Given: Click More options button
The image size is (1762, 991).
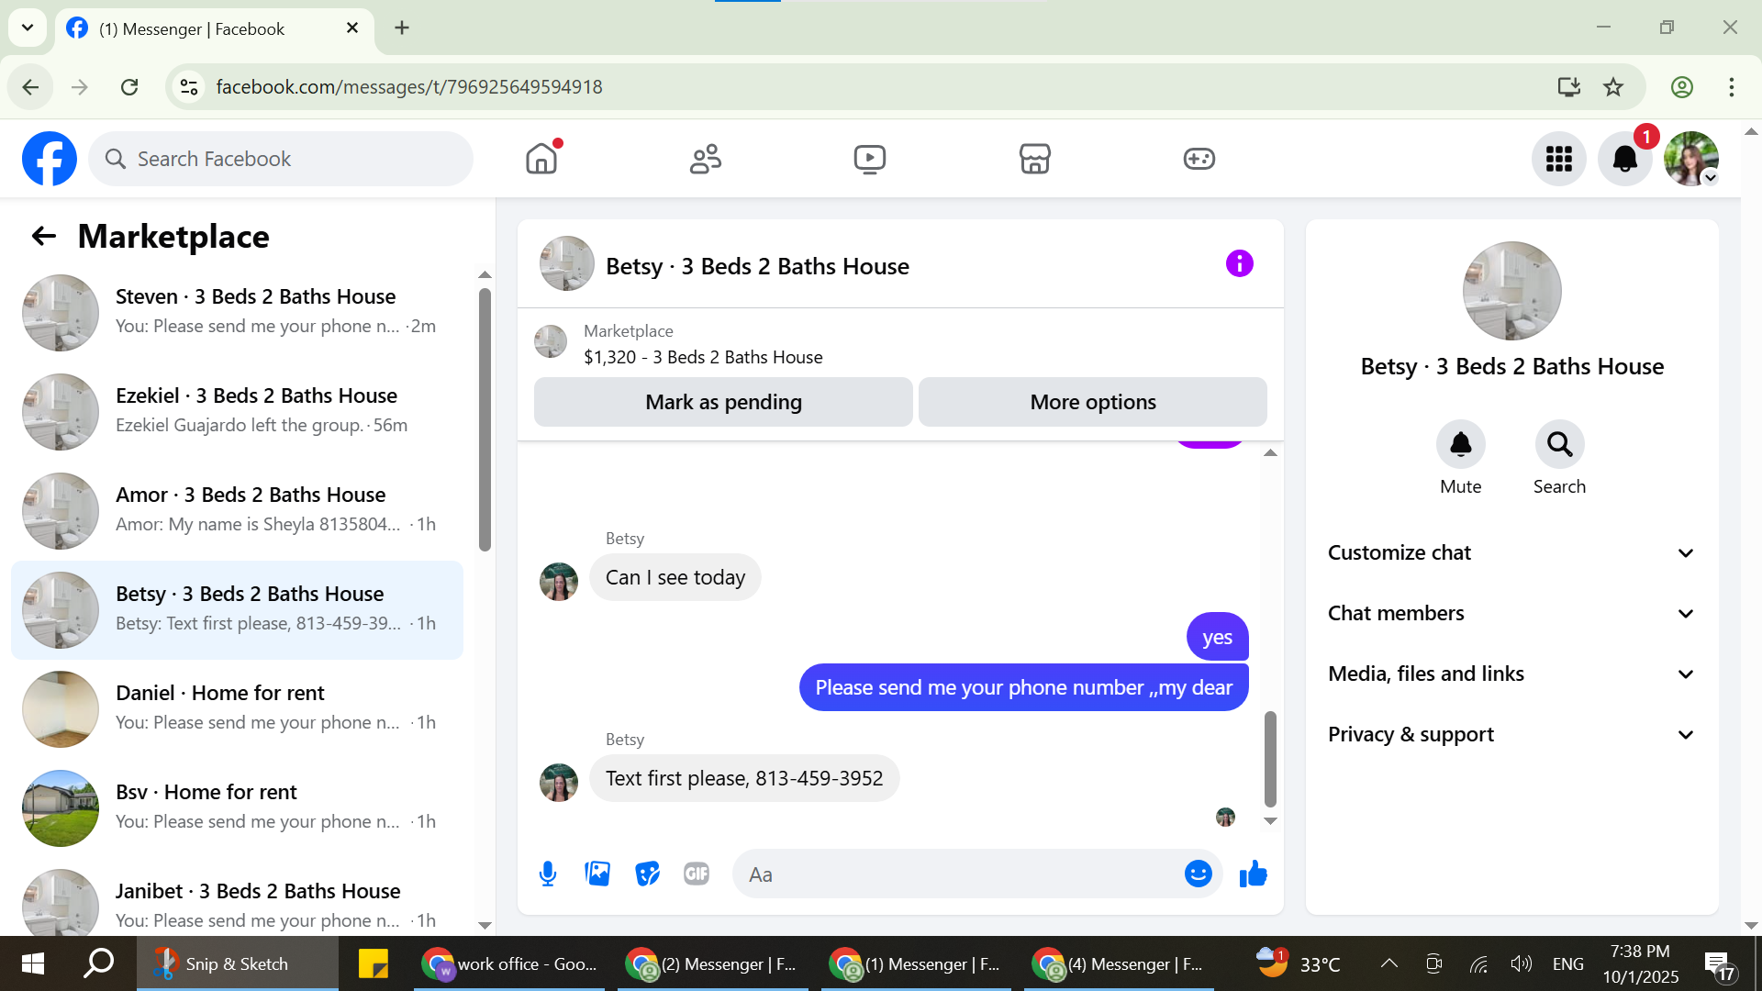Looking at the screenshot, I should 1093,402.
